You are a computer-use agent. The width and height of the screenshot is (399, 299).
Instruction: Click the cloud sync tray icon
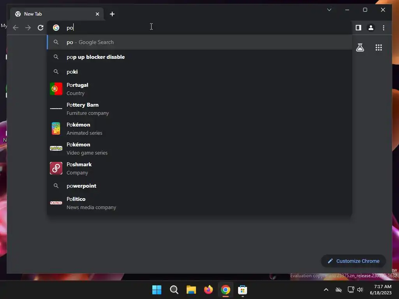(x=339, y=290)
